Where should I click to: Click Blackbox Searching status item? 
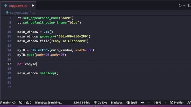(x=48, y=103)
